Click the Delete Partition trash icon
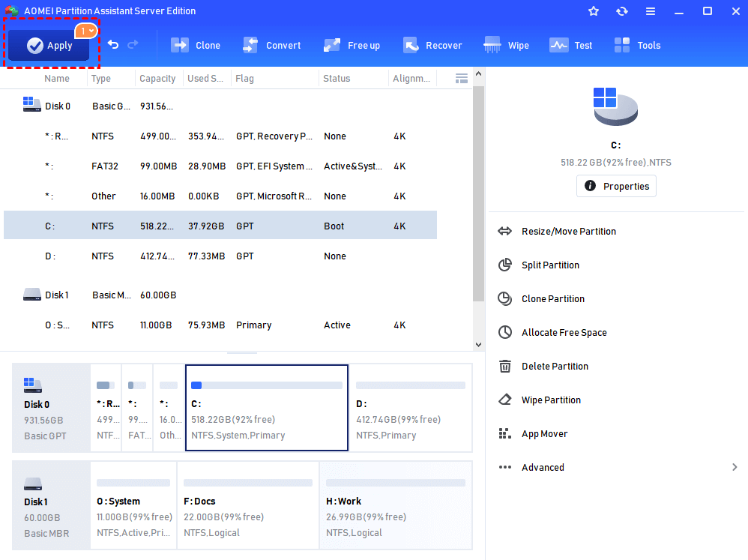 coord(504,366)
